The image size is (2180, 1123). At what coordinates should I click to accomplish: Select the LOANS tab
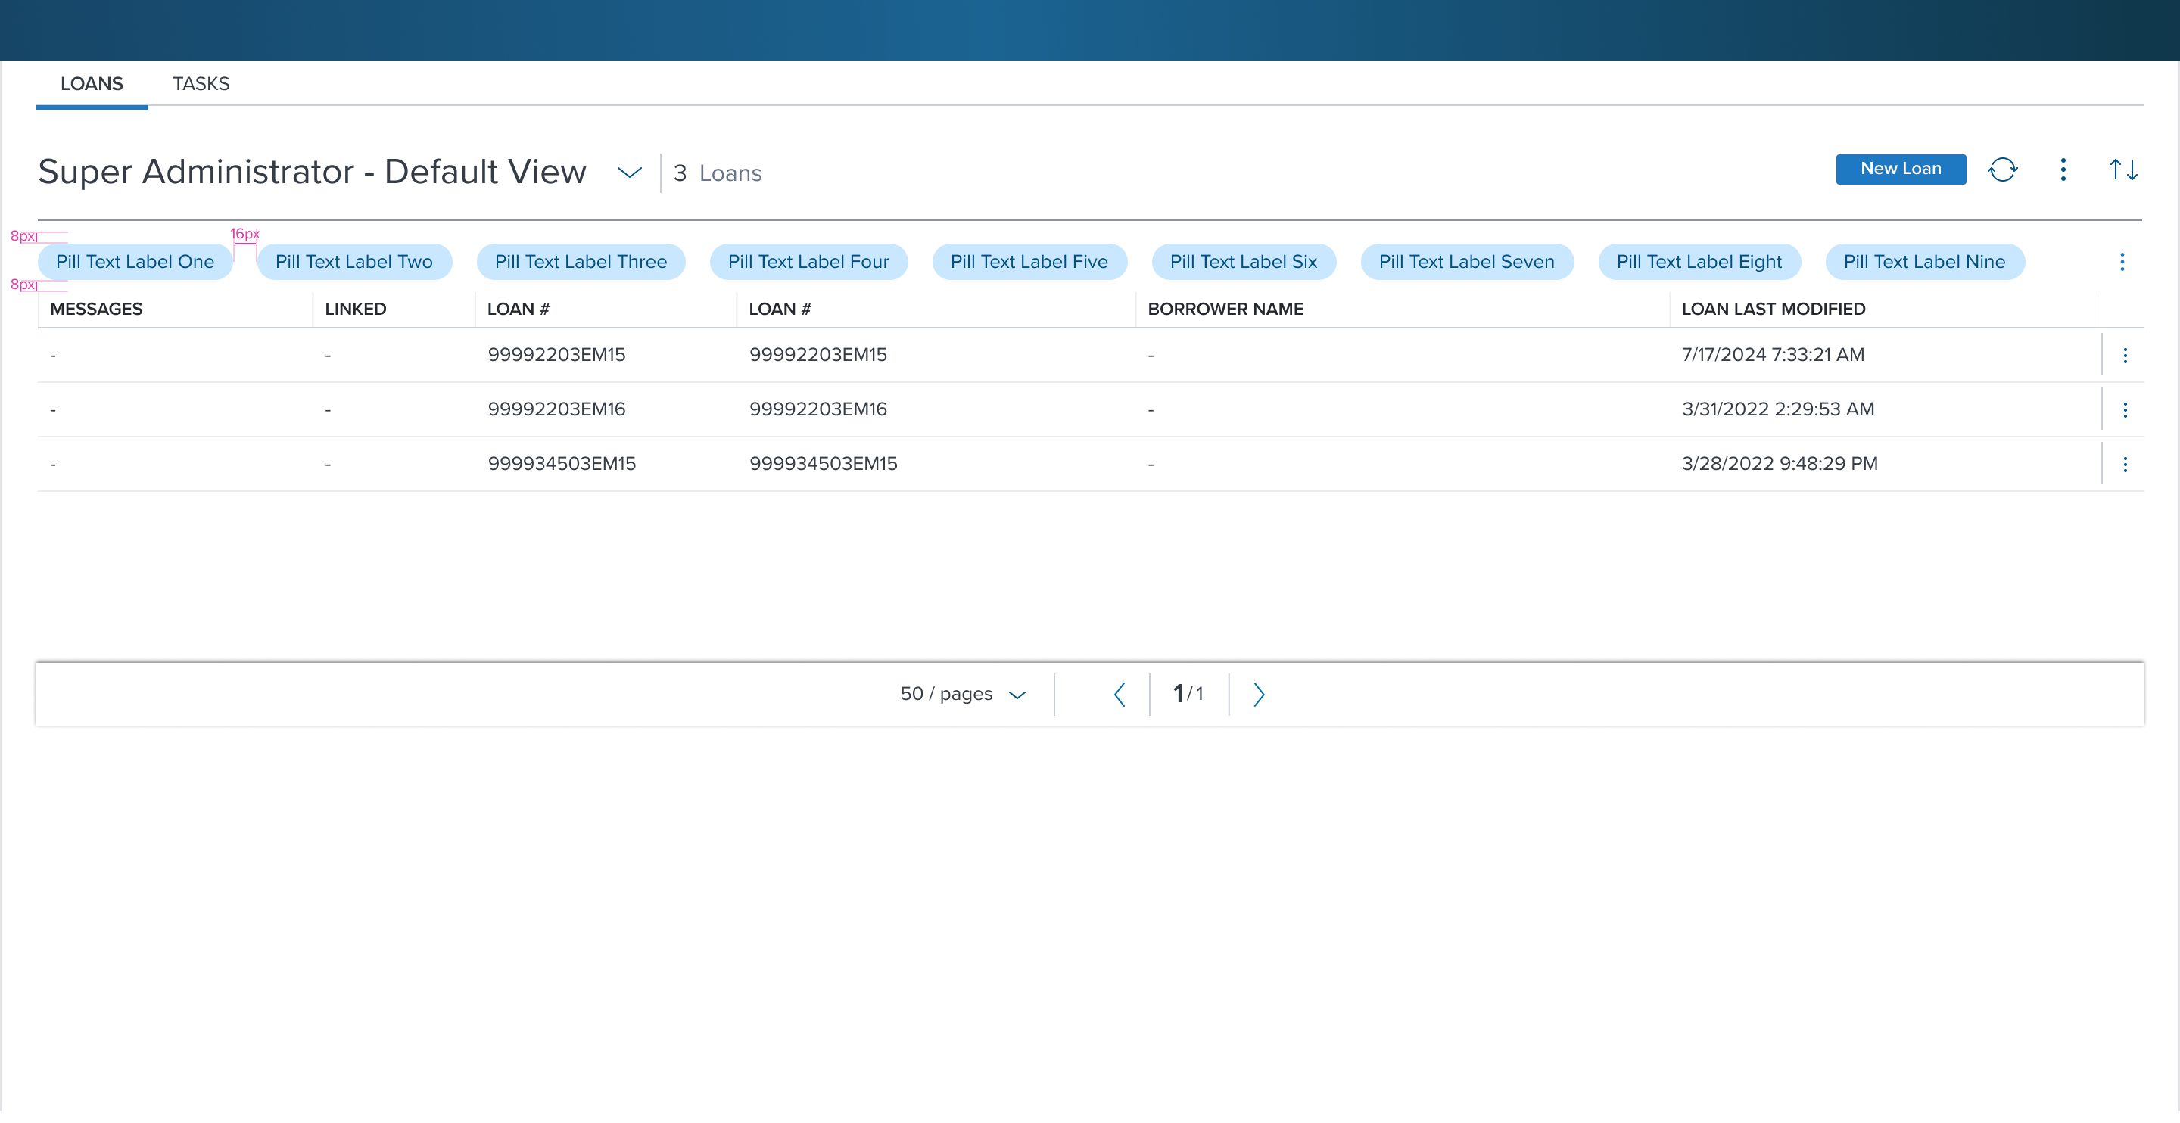coord(92,84)
